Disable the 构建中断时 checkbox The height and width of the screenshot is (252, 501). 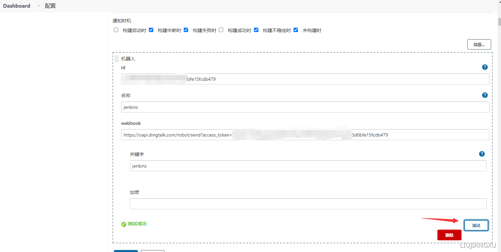pyautogui.click(x=151, y=30)
